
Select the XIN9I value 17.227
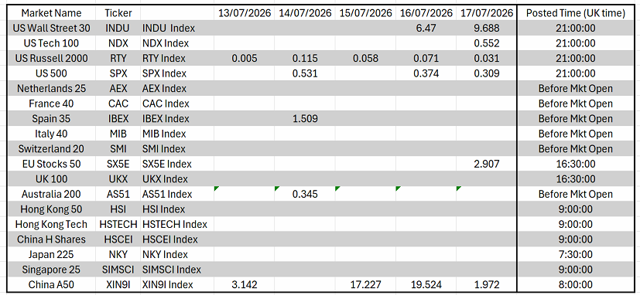[x=365, y=284]
